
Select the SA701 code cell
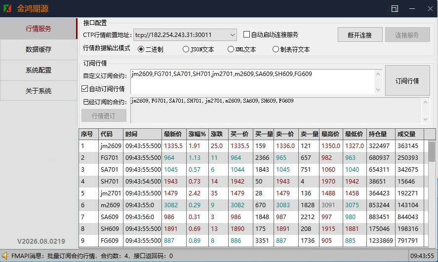pos(111,170)
